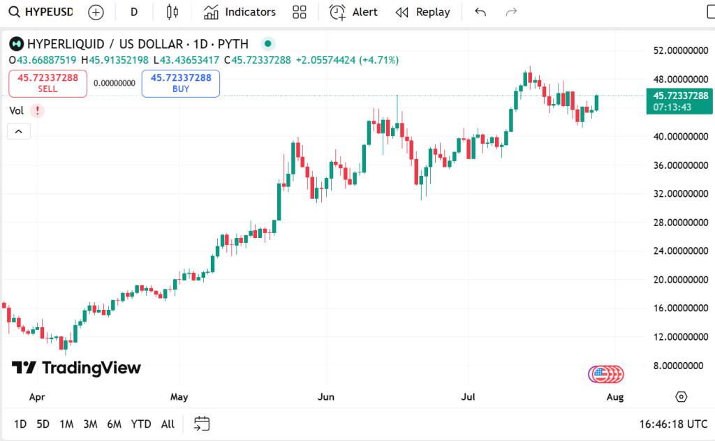Select the 3M time range
Viewport: 715px width, 441px height.
90,424
